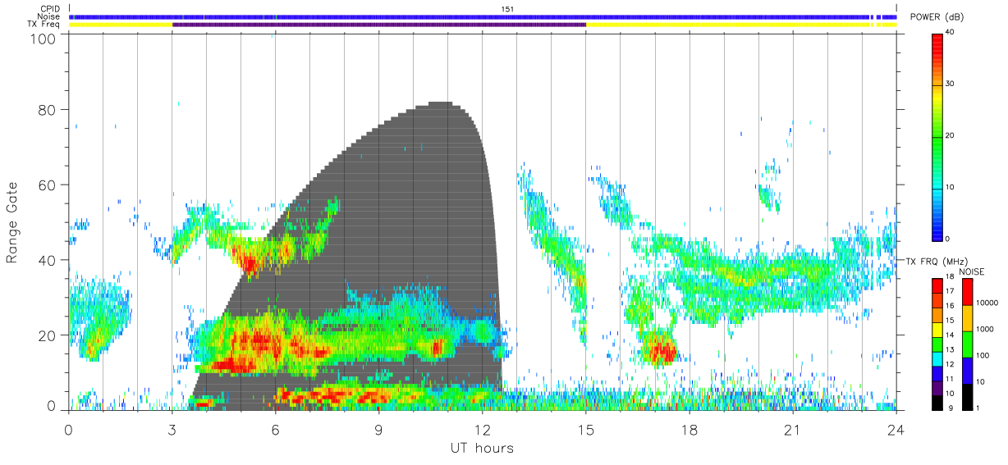Click the UT hours tick label "12"
The width and height of the screenshot is (1008, 465).
[482, 430]
